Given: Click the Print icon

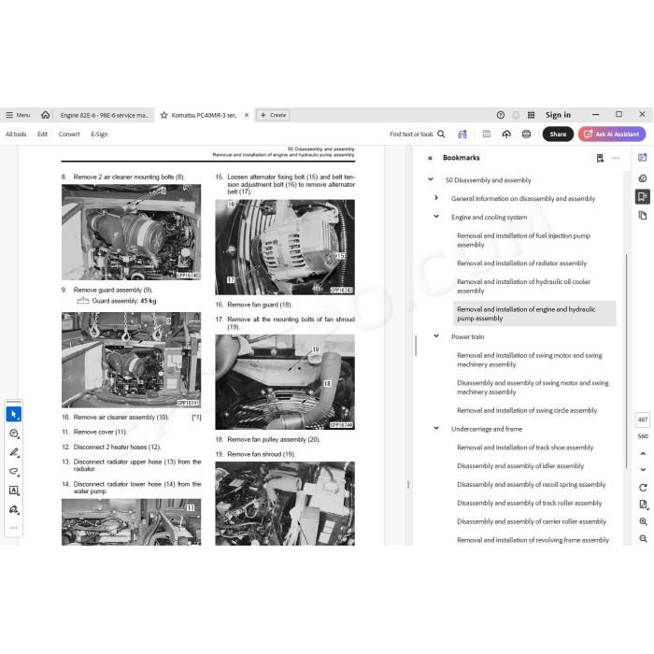Looking at the screenshot, I should tap(526, 134).
